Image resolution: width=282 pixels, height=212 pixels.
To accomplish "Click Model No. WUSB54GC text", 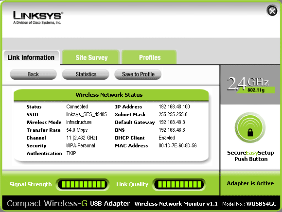I will [x=249, y=204].
